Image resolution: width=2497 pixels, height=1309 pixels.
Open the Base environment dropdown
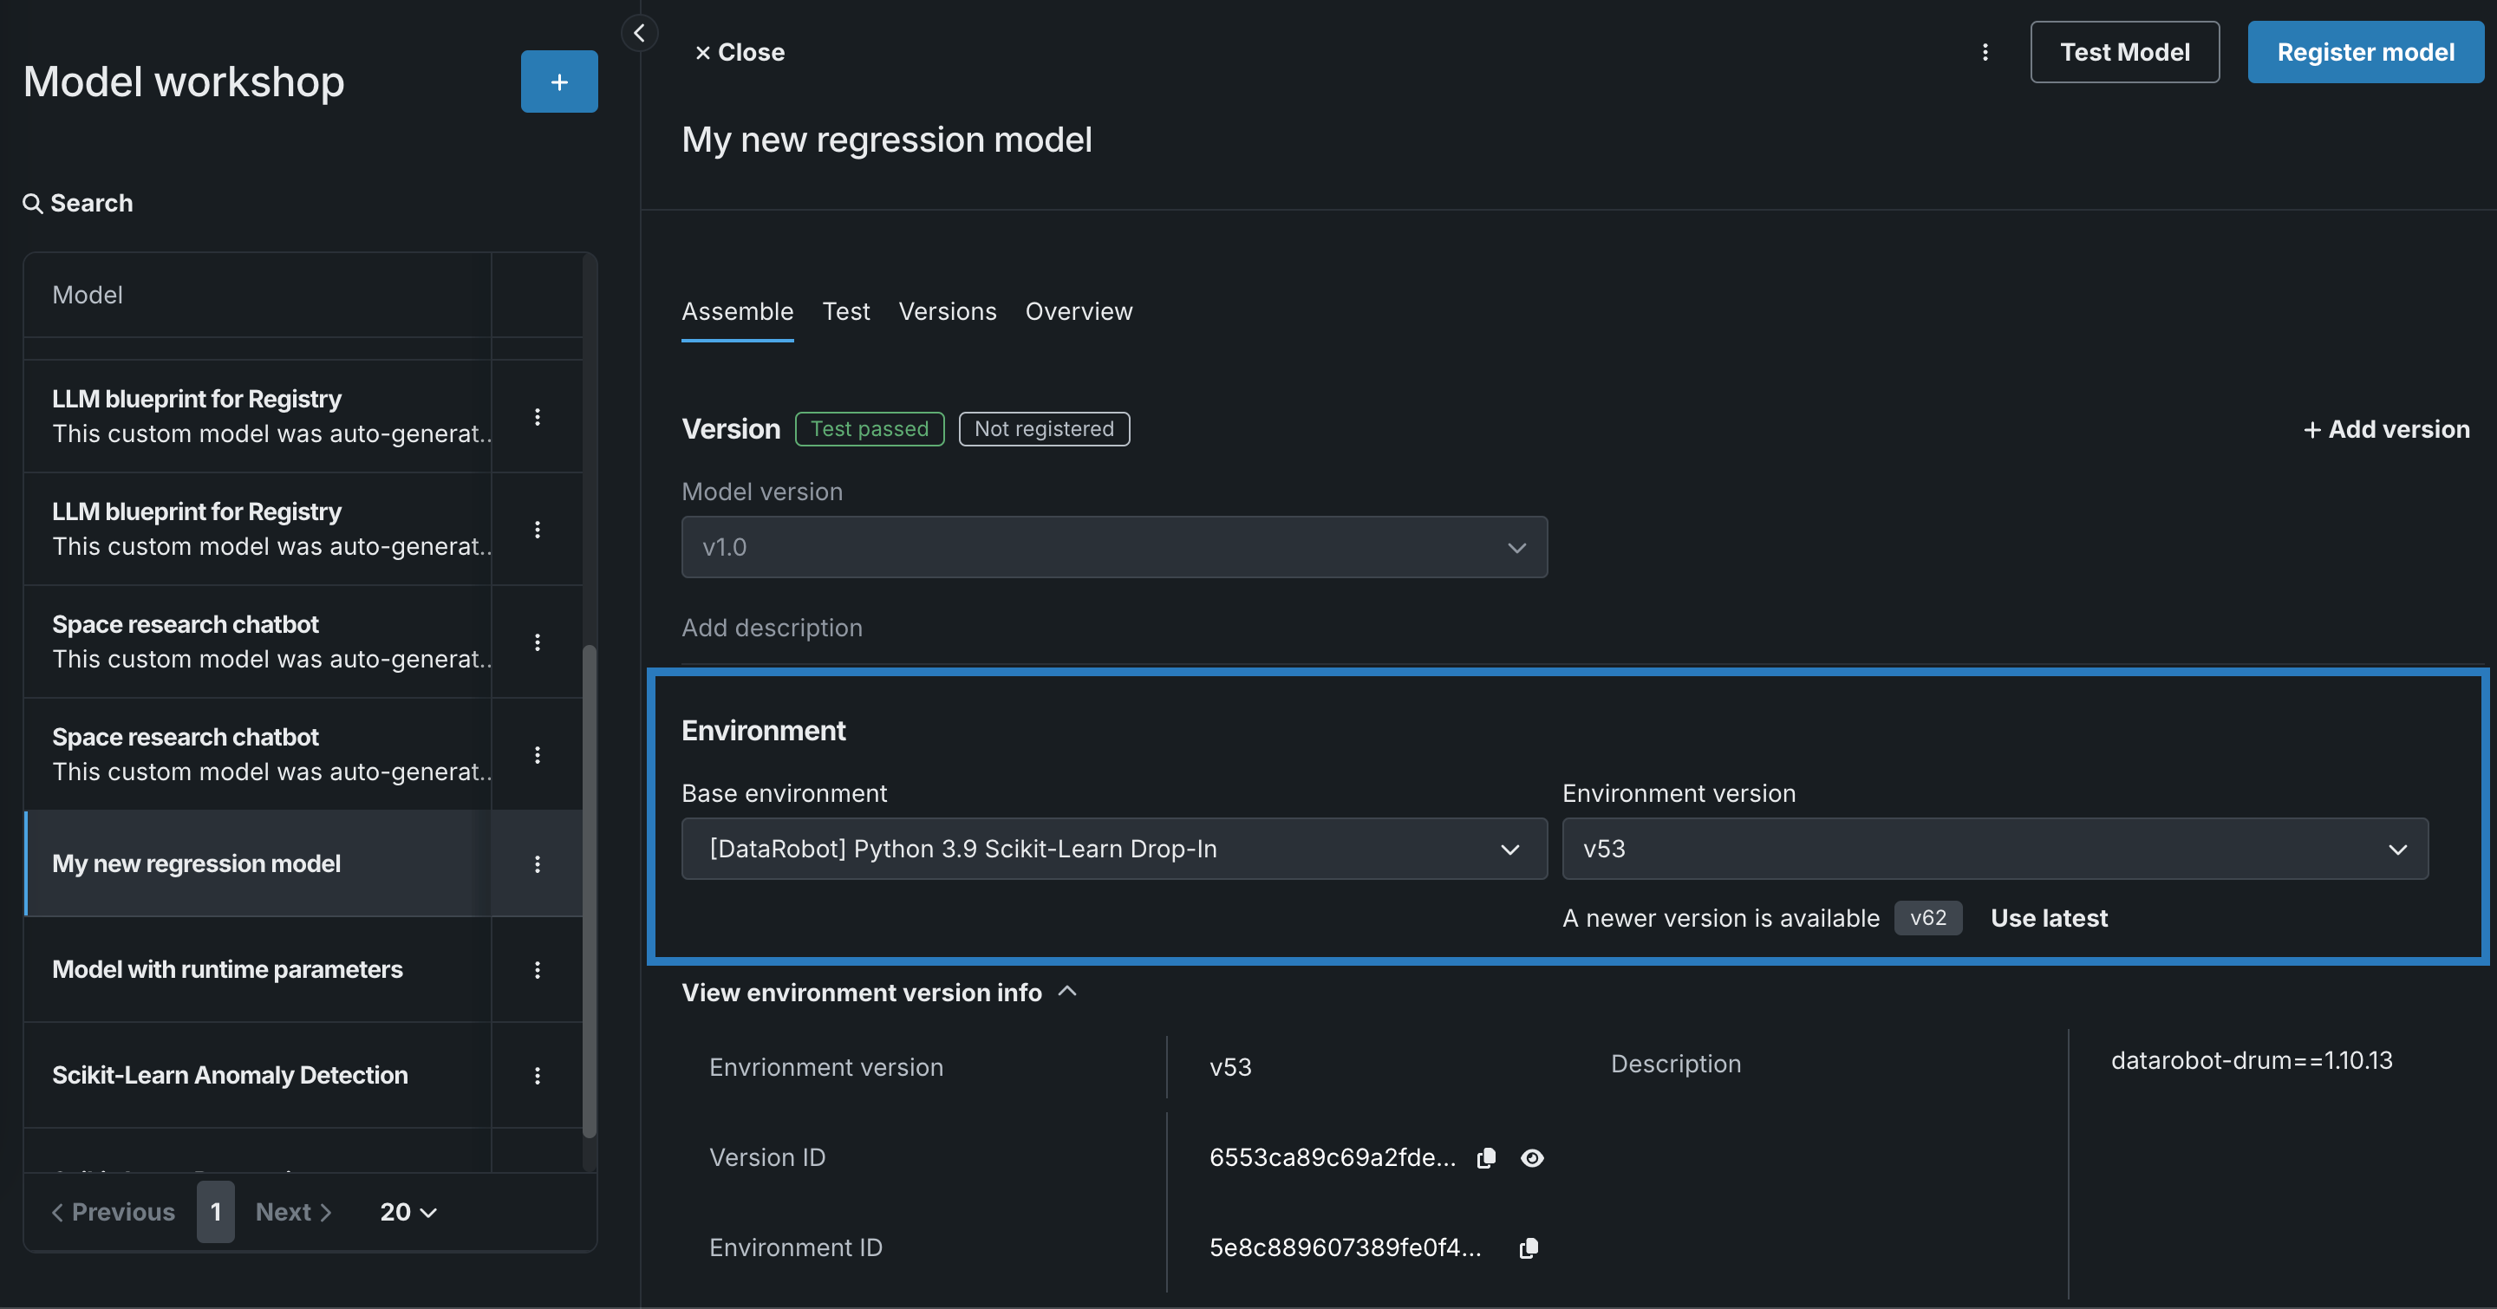[1114, 849]
